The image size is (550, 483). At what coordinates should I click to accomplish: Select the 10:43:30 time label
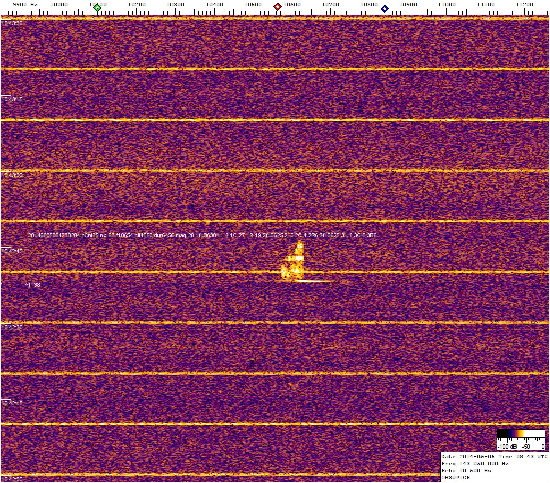click(12, 23)
